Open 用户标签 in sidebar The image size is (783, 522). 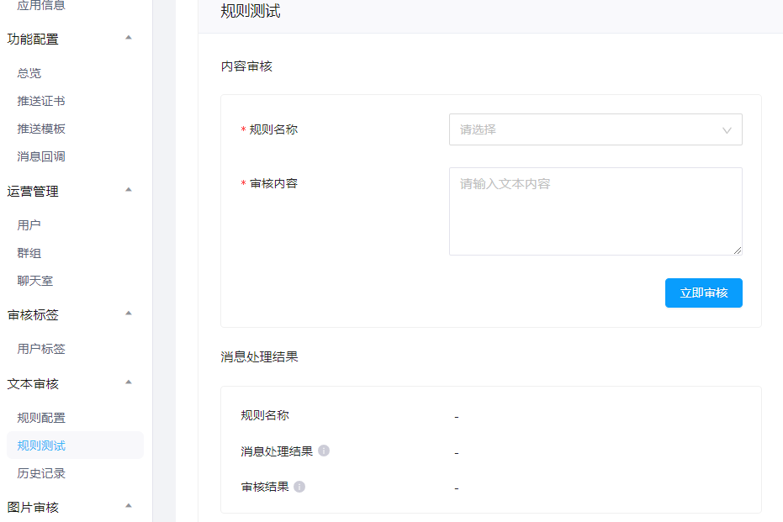click(41, 349)
